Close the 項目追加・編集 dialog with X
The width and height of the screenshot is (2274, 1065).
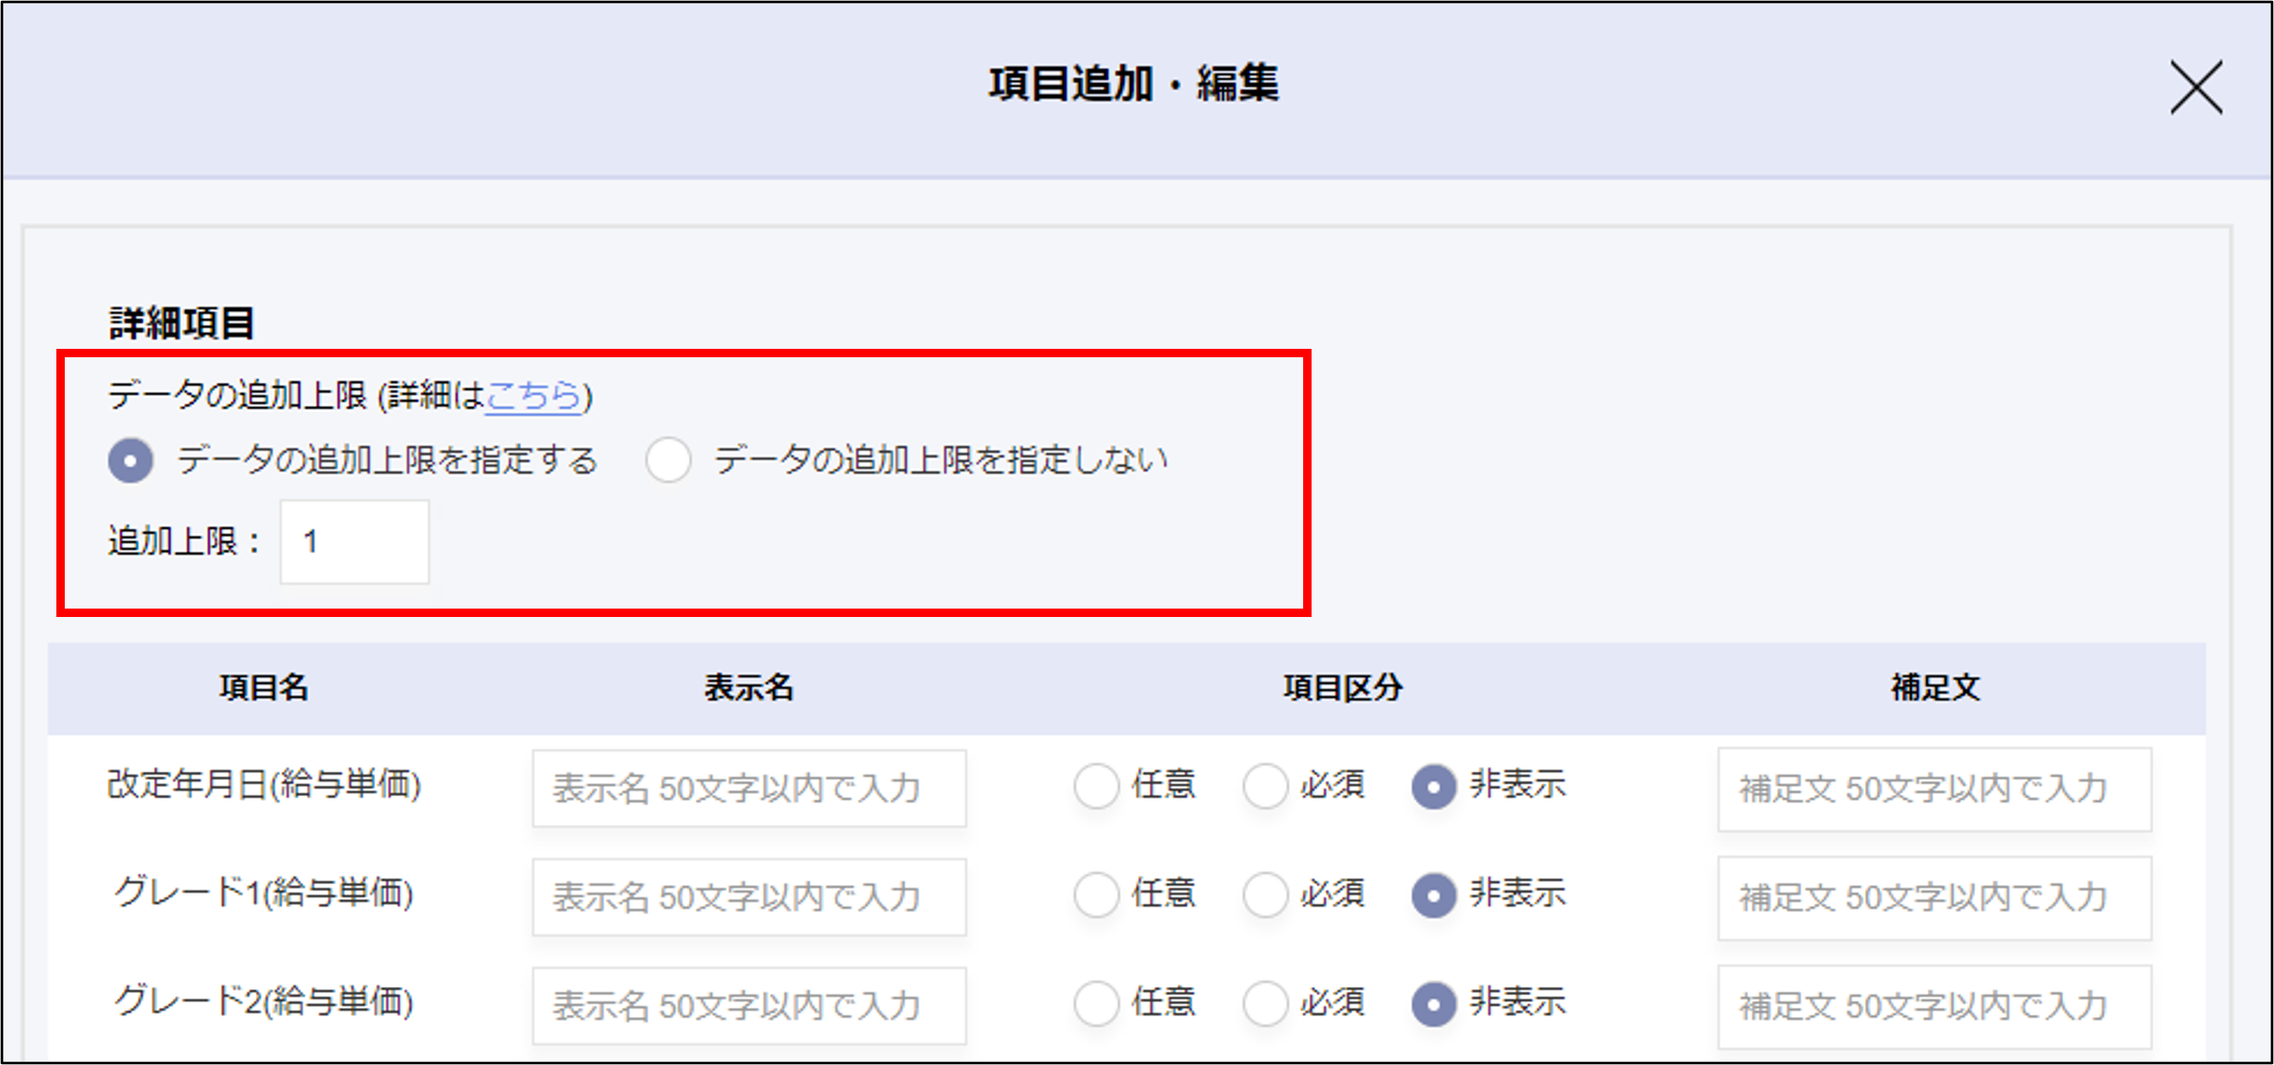2196,87
